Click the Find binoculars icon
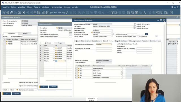This screenshot has height=102, width=181. [44, 12]
